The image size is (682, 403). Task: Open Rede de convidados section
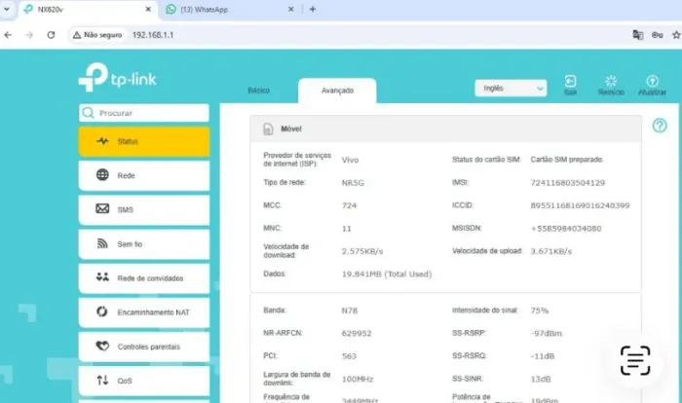point(144,277)
